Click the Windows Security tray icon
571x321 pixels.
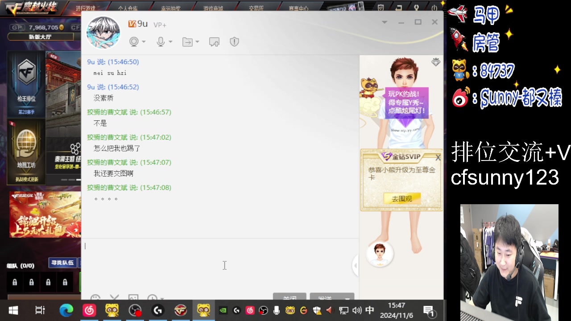click(317, 310)
